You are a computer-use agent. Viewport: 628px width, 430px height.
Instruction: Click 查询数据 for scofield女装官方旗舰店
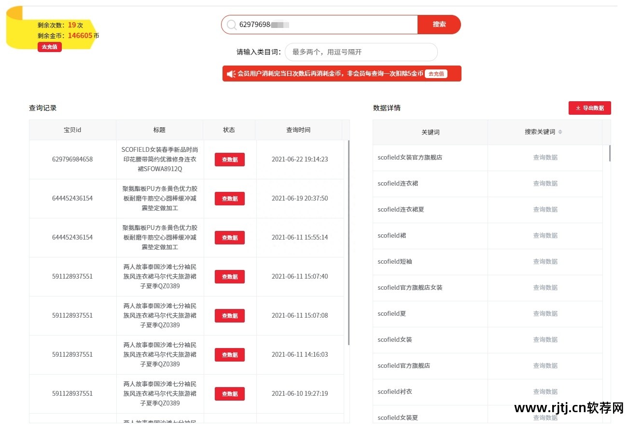point(545,158)
